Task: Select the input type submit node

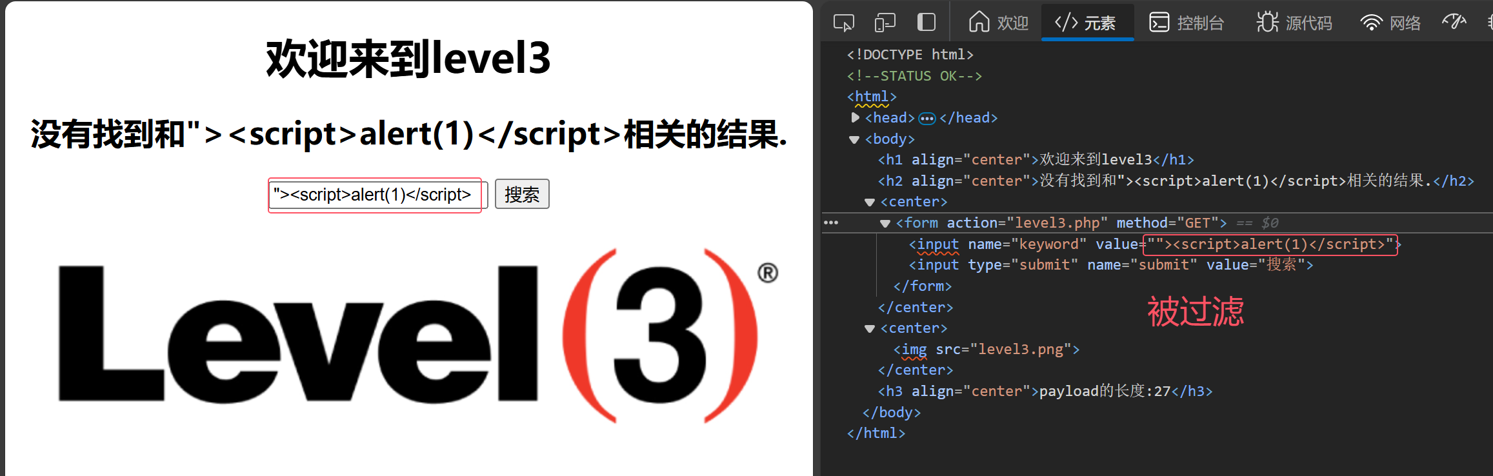Action: (1111, 264)
